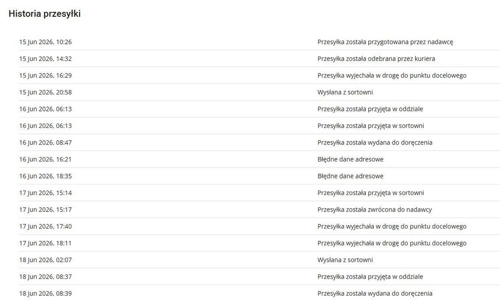The height and width of the screenshot is (308, 500).
Task: Click the 17:40 wyjechała w drogę status
Action: click(391, 226)
